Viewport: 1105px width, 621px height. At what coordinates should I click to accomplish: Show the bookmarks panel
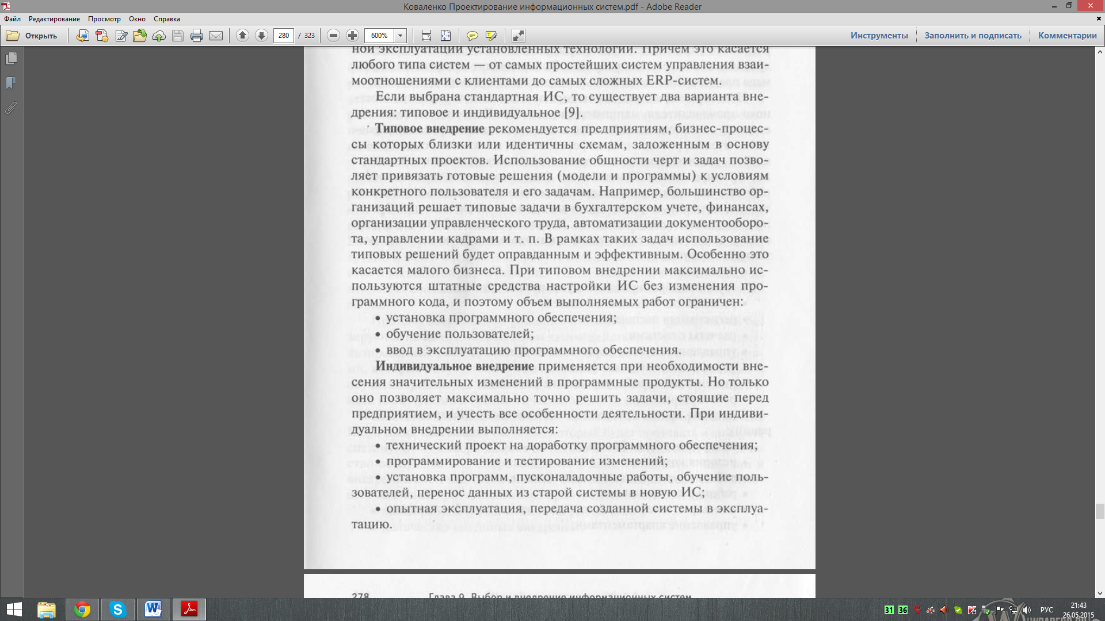[x=11, y=83]
